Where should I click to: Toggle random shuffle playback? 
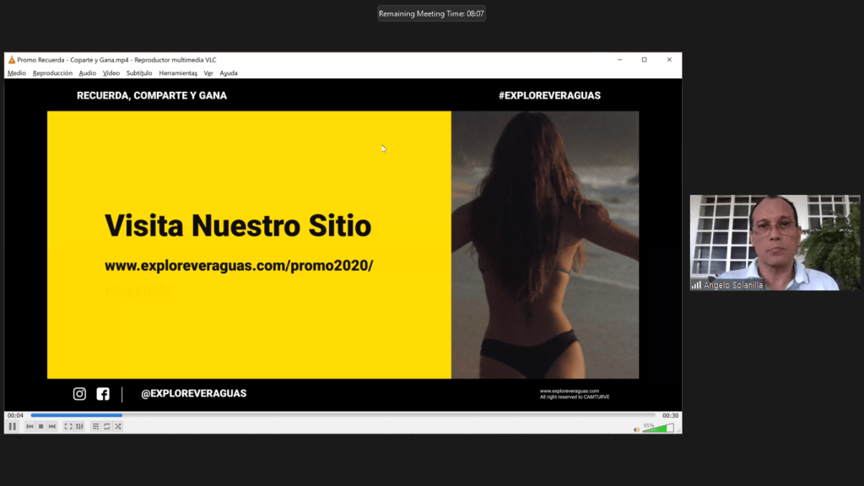[x=118, y=426]
